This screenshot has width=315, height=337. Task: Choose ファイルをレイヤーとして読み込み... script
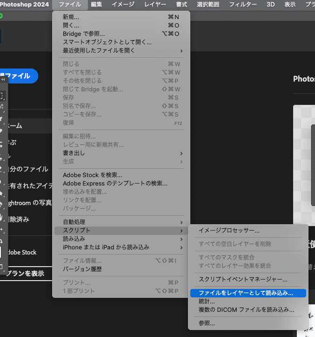(x=248, y=293)
